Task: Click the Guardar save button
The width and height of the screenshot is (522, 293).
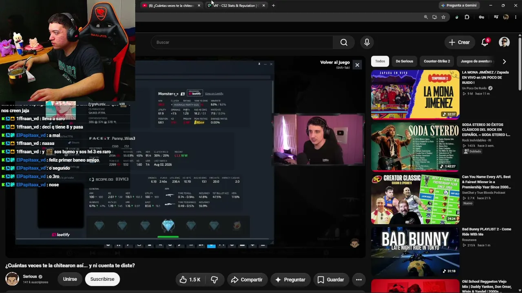Action: tap(331, 280)
